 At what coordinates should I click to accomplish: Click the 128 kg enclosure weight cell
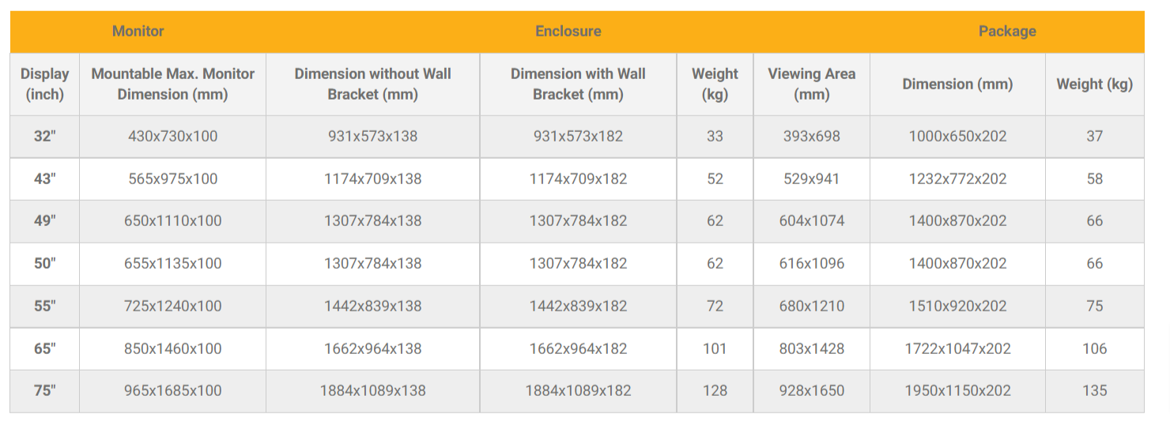[x=715, y=390]
